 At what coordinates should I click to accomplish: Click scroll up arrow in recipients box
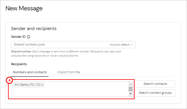131,84
